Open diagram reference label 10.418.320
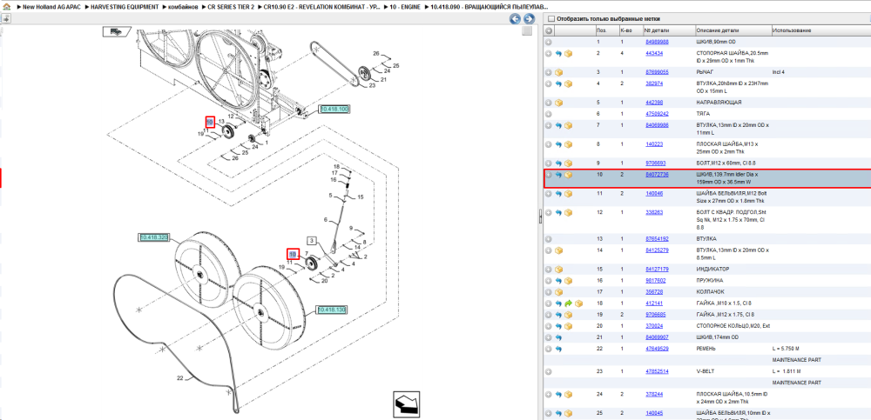The image size is (871, 420). pos(153,237)
